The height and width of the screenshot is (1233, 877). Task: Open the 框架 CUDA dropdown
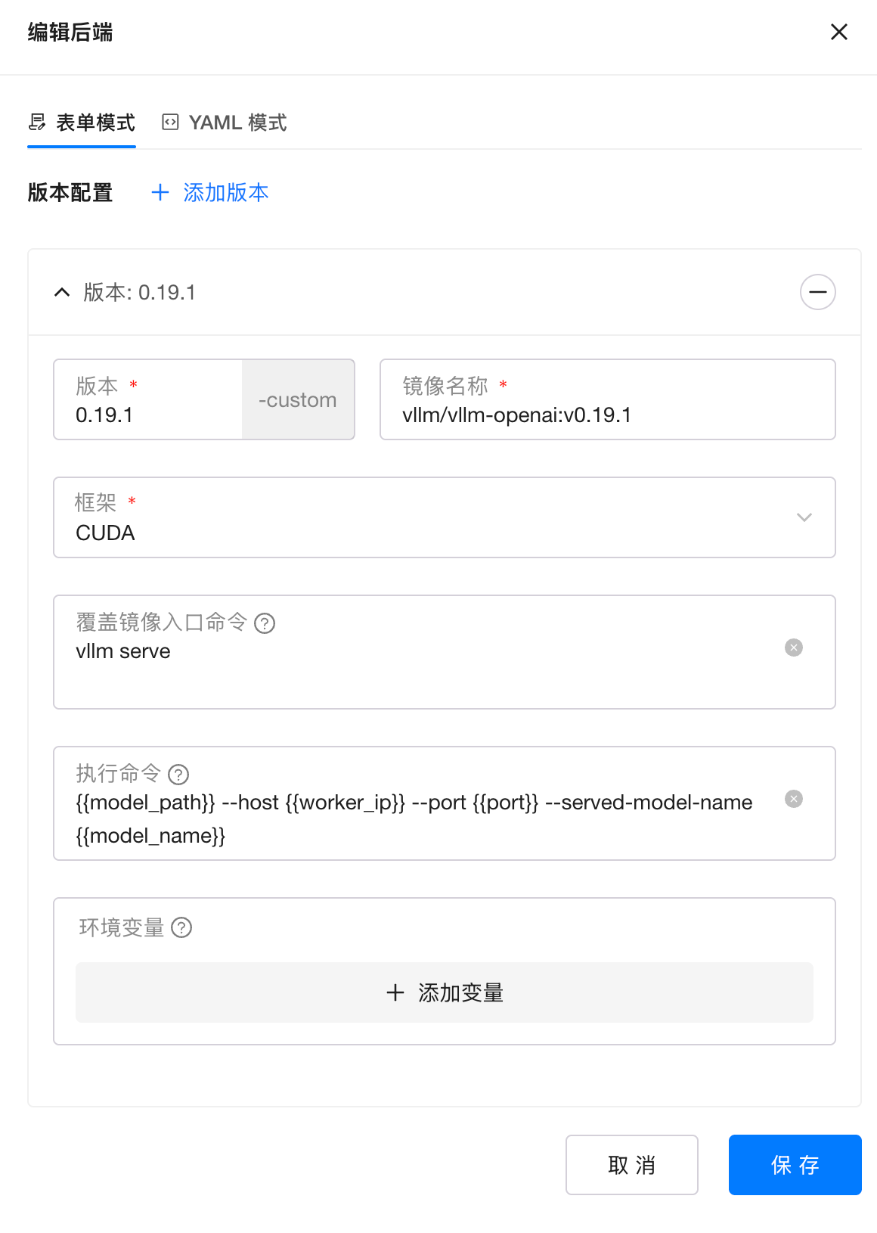[x=423, y=533]
